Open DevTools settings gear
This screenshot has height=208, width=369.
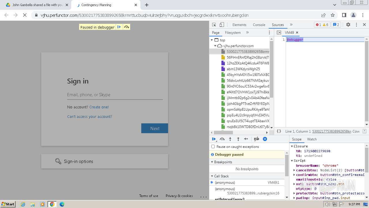pyautogui.click(x=348, y=25)
